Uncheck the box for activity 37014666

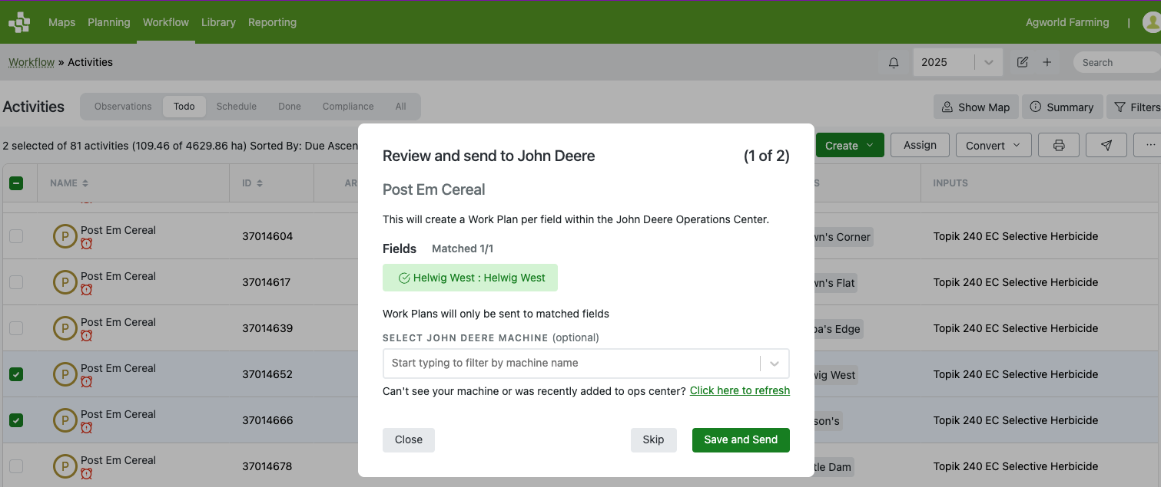[16, 420]
